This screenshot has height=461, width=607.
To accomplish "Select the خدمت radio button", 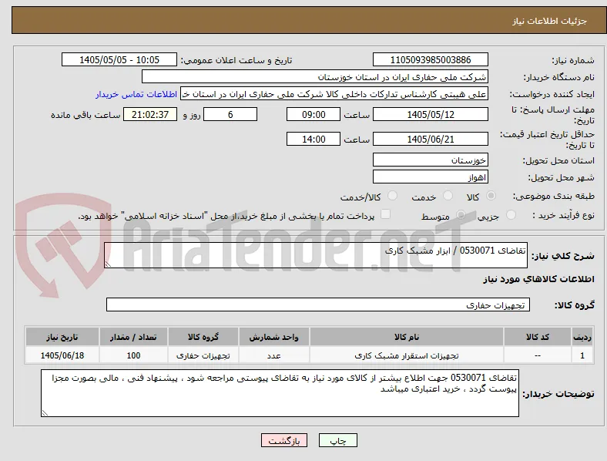I will (x=448, y=196).
